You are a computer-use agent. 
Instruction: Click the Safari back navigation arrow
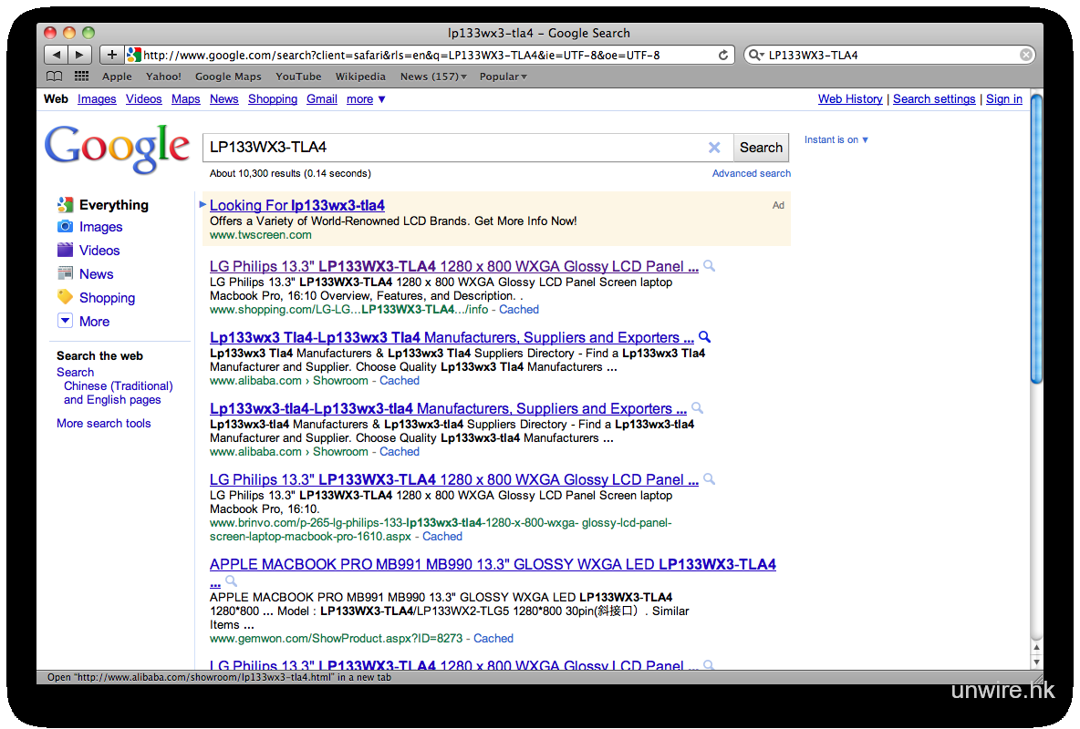[57, 55]
